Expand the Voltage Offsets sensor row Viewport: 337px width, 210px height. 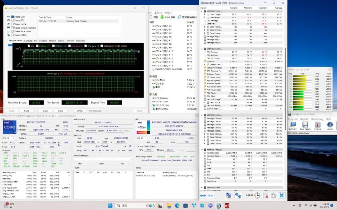(x=204, y=65)
